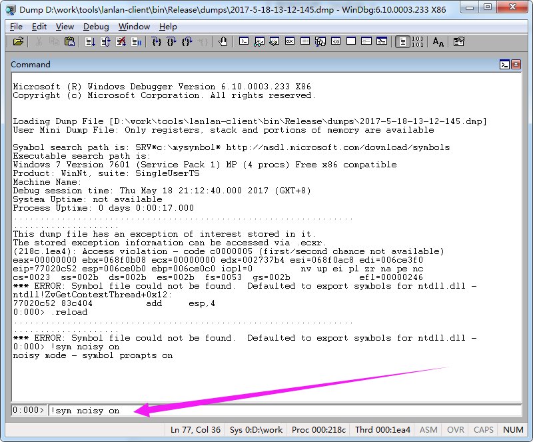Open the View menu

(x=65, y=27)
